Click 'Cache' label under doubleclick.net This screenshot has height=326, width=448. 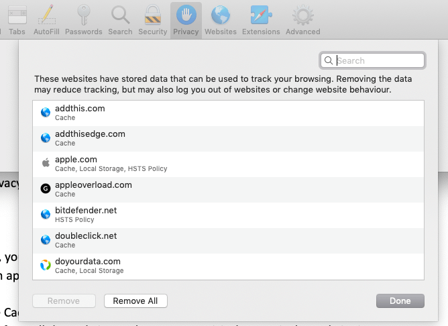[65, 245]
